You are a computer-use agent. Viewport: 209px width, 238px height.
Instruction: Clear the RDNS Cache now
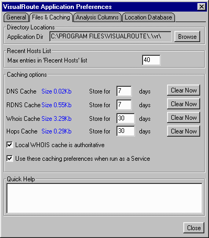click(183, 104)
